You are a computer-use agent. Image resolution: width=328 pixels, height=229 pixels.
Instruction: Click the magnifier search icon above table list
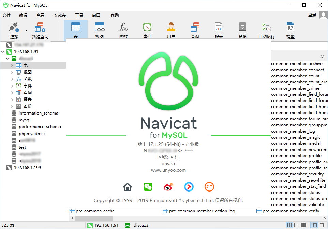coord(322,57)
